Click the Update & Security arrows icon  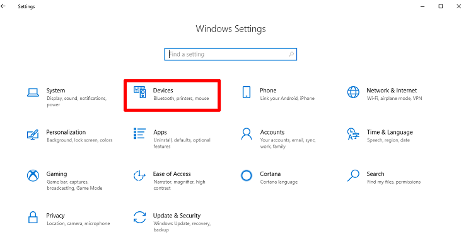pyautogui.click(x=139, y=218)
